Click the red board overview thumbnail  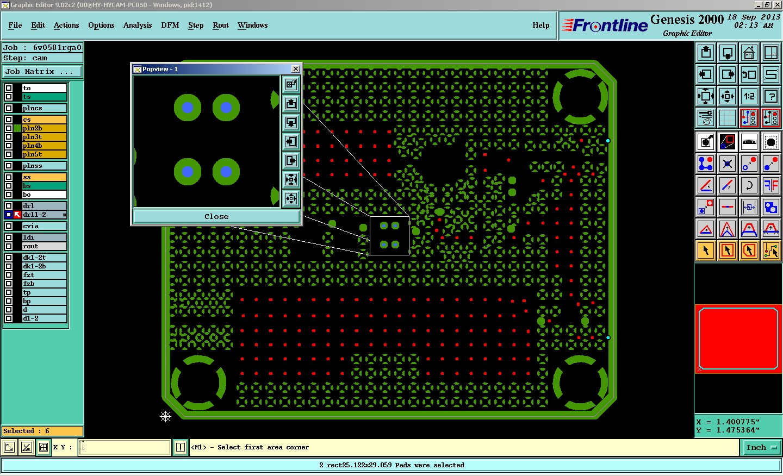(738, 339)
